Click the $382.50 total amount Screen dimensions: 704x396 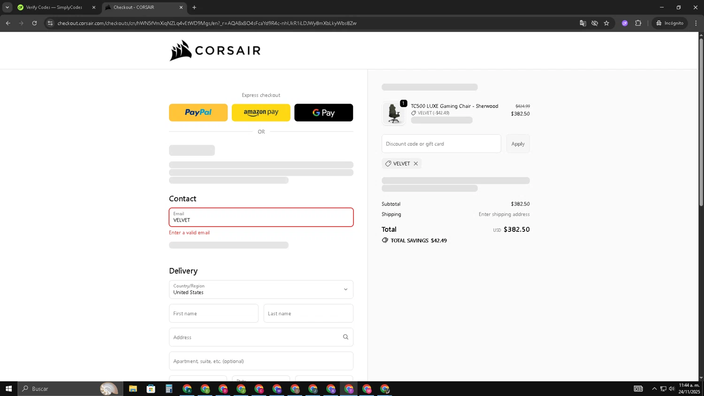click(x=516, y=229)
